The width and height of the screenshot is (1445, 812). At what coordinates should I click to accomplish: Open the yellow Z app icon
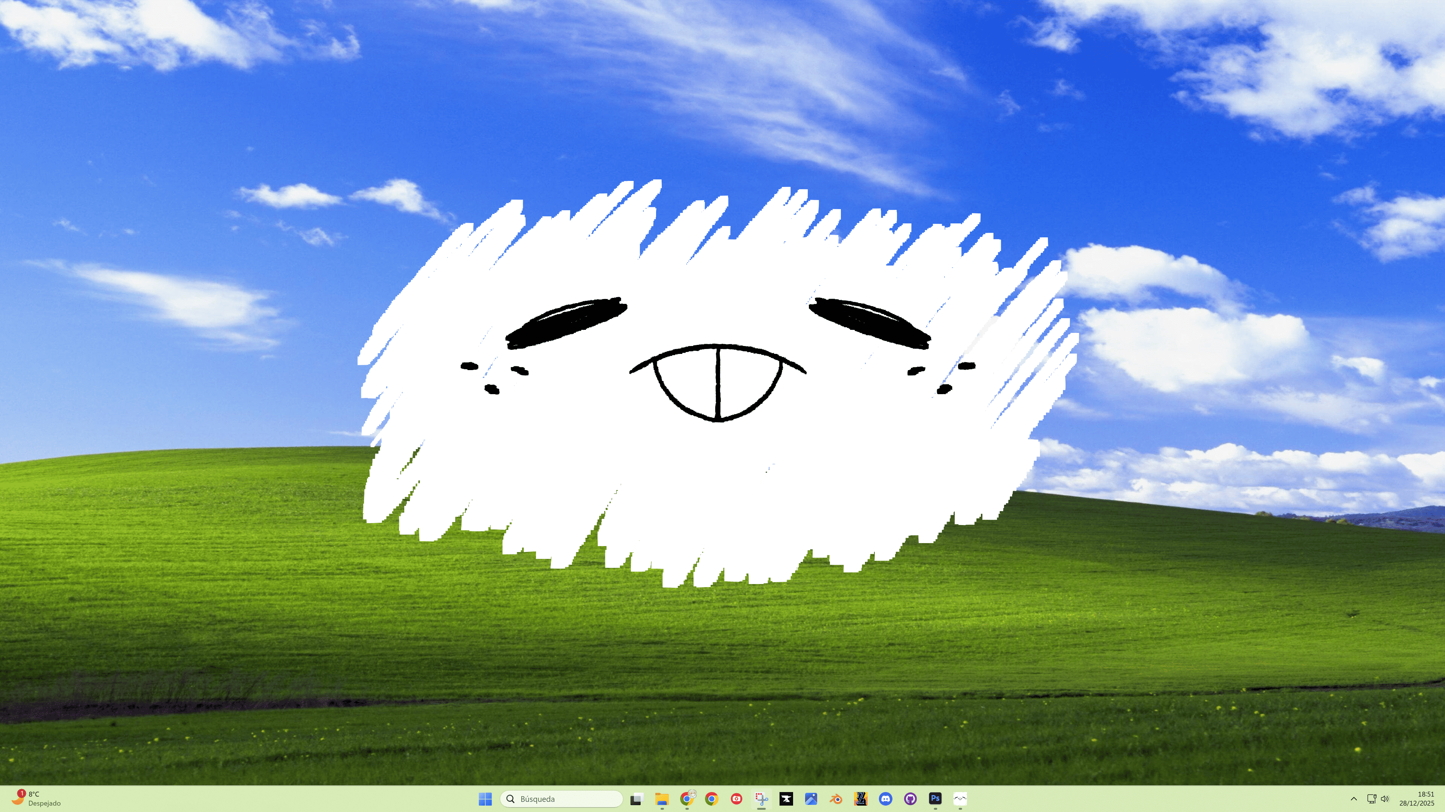[860, 798]
